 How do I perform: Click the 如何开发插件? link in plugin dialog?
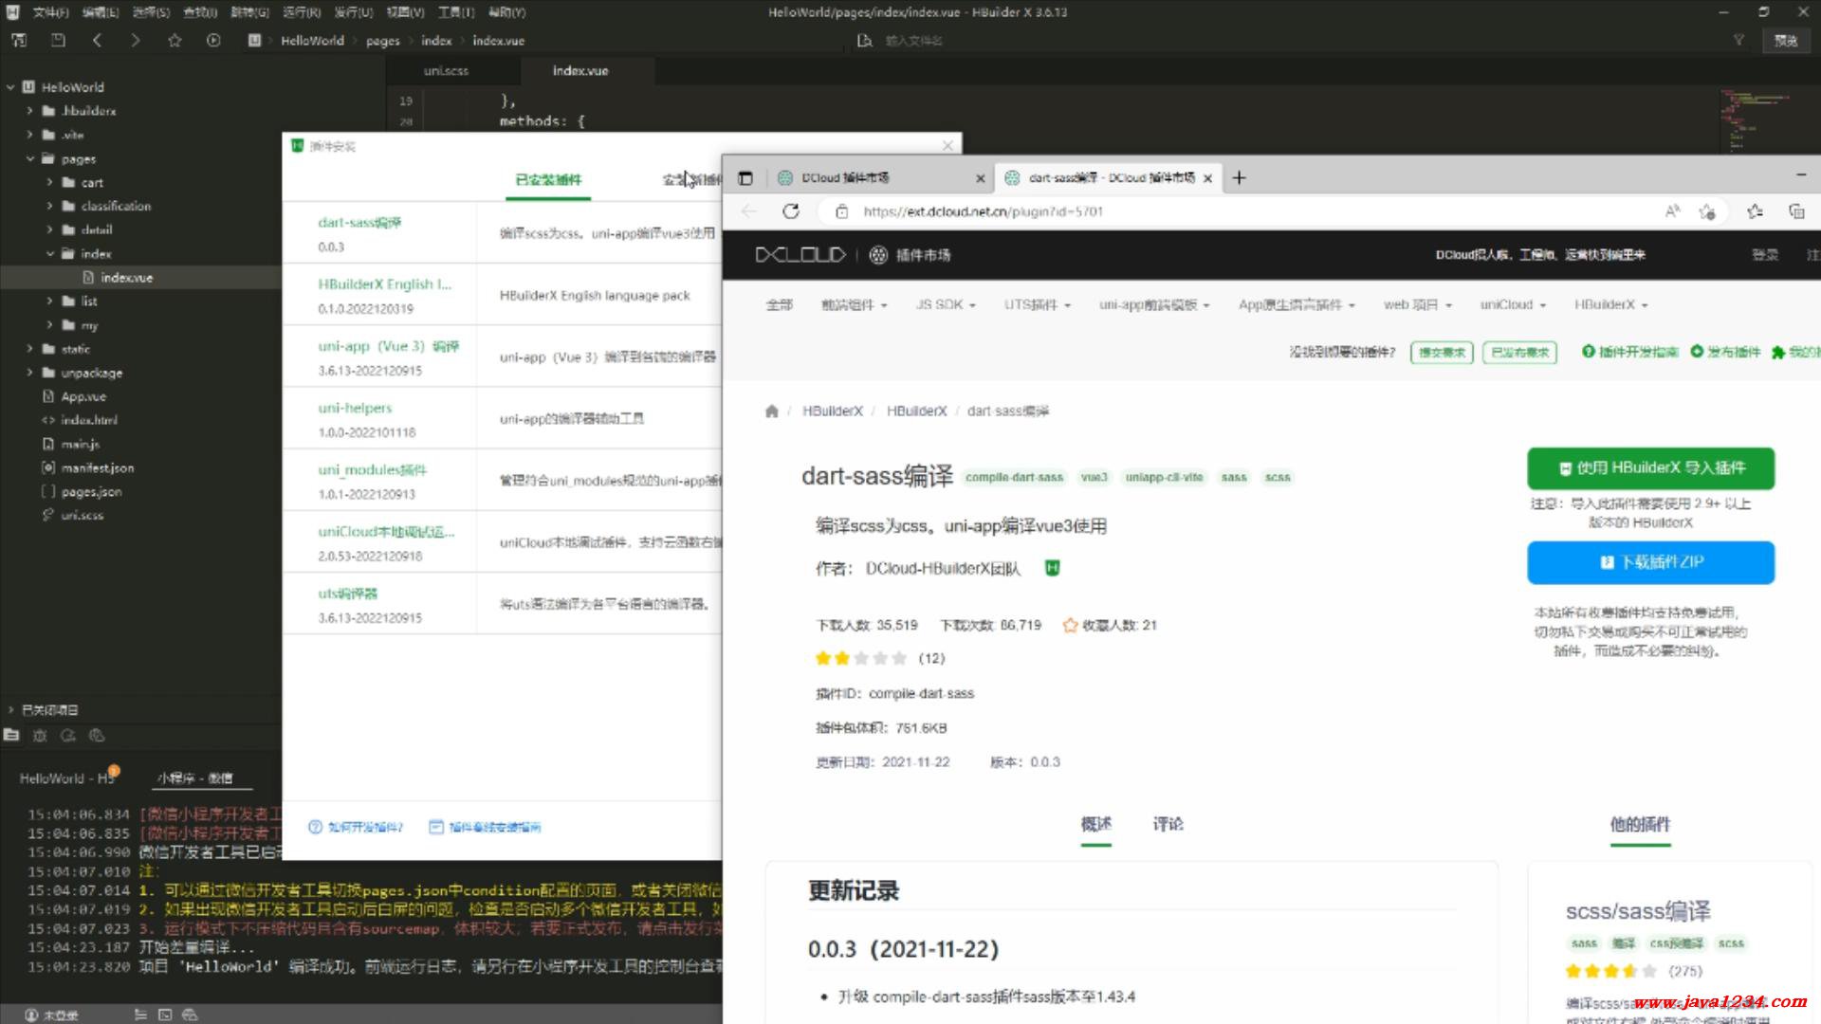(x=356, y=827)
